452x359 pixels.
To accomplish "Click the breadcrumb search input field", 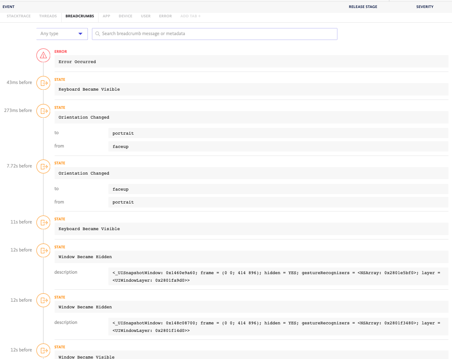I will (214, 34).
